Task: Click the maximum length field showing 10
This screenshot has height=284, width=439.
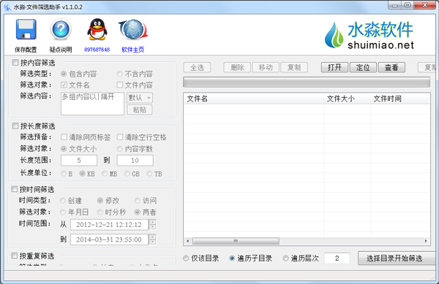Action: pyautogui.click(x=135, y=161)
